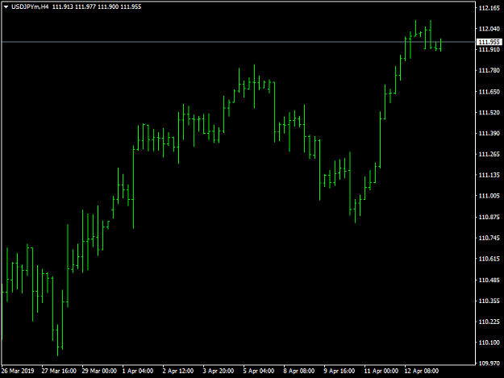Select the 111.135 price scale label
Screen dimensions: 504x378
coord(489,175)
